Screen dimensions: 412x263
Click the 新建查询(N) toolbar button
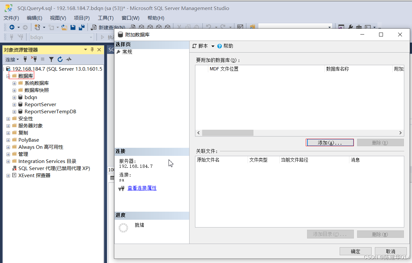click(x=109, y=27)
